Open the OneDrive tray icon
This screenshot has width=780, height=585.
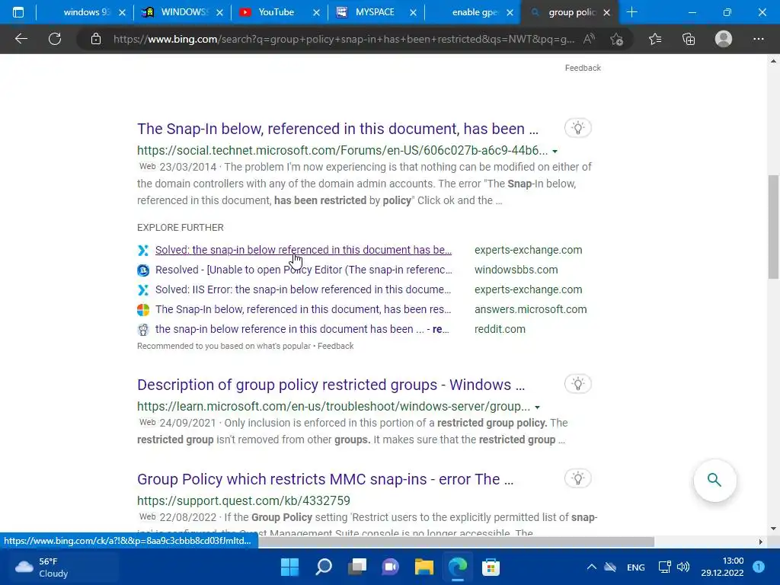click(610, 567)
